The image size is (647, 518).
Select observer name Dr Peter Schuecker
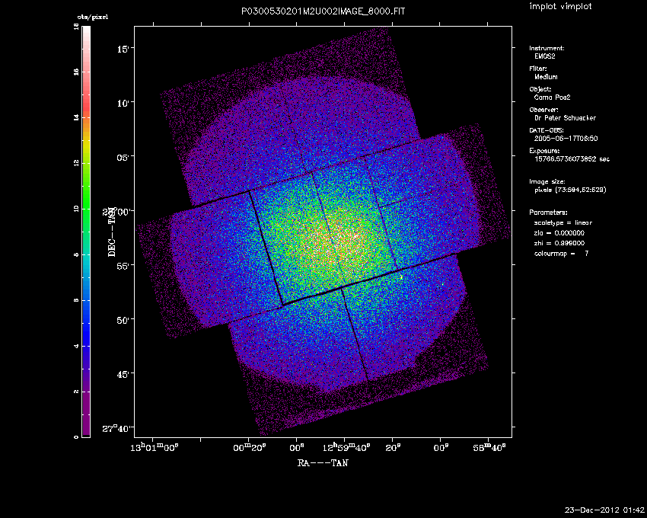click(564, 118)
